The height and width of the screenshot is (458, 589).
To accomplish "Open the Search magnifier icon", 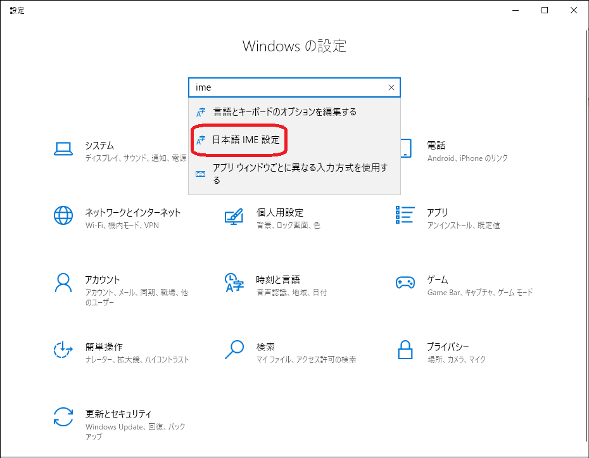I will pos(234,350).
